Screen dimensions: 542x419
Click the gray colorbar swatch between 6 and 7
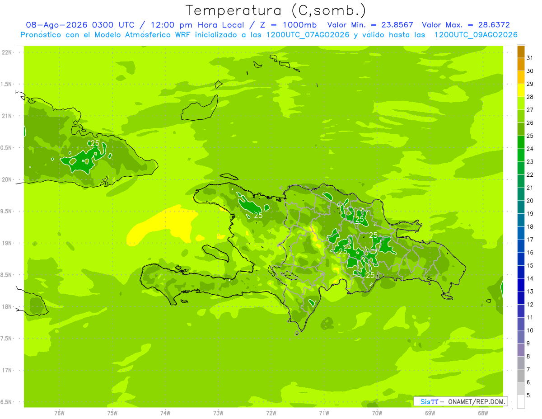point(521,376)
